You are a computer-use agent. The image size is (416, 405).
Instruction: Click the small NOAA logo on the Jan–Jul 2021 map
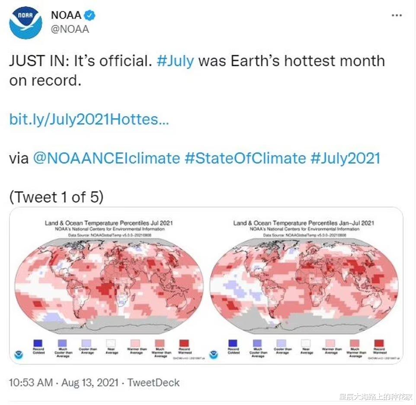(214, 355)
